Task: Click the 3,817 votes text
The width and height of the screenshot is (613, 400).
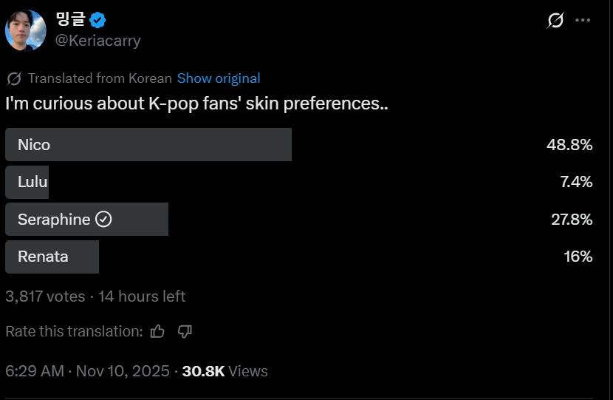Action: click(45, 296)
